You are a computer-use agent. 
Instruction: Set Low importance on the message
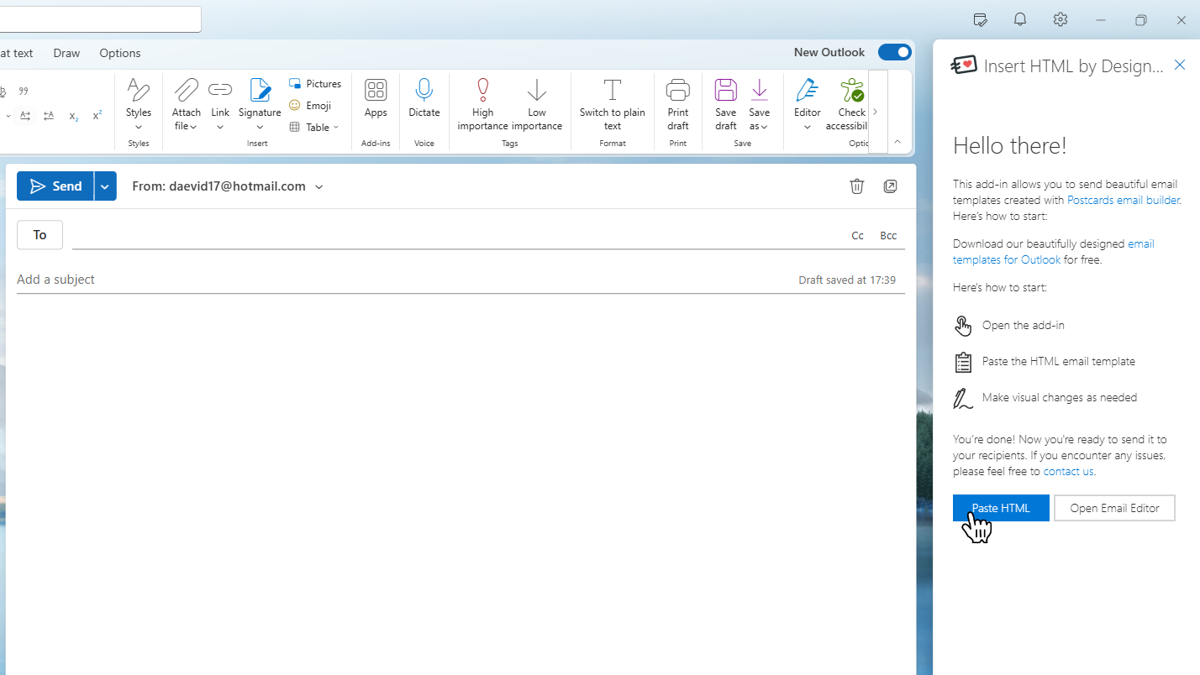tap(536, 91)
